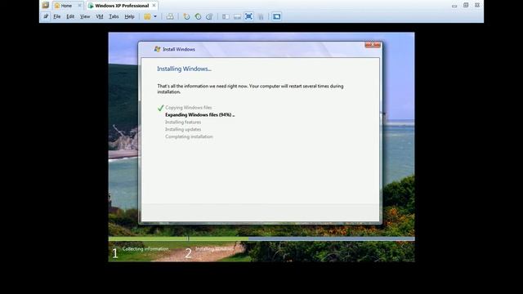Click the 'Completing installation' step text
The width and height of the screenshot is (523, 294).
click(x=189, y=136)
